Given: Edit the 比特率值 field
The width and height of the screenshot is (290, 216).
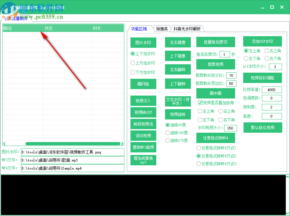Looking at the screenshot, I should click(272, 90).
